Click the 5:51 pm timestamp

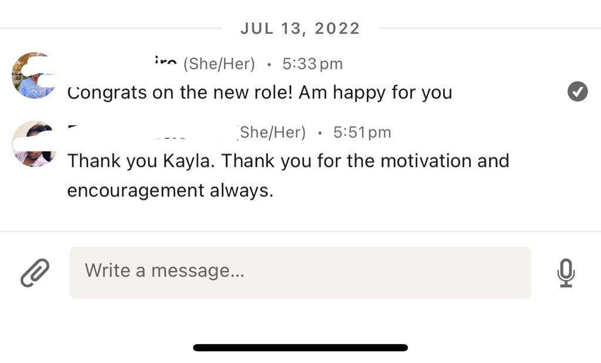tap(362, 133)
